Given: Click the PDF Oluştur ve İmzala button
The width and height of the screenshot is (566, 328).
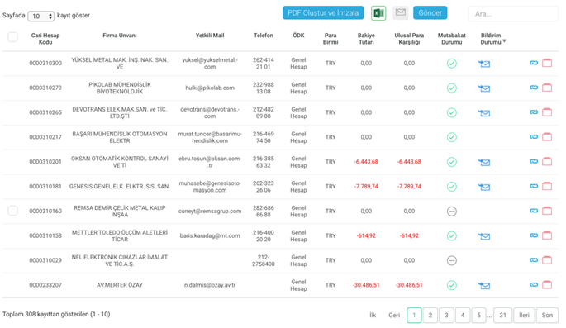Looking at the screenshot, I should (x=323, y=13).
